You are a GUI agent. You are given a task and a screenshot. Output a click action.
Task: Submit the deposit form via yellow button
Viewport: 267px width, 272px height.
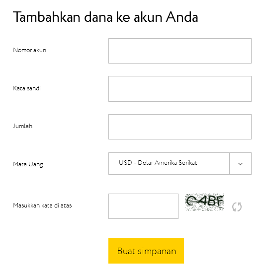[146, 251]
